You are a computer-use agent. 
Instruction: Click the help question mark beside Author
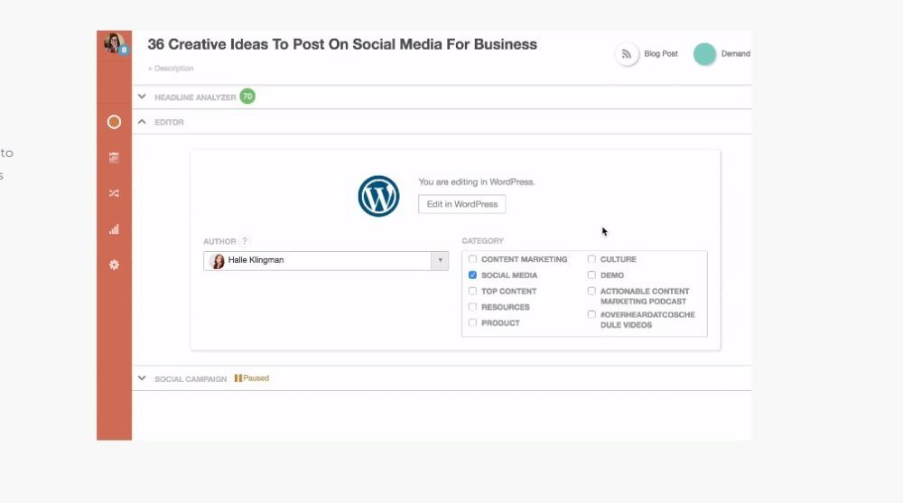[x=245, y=241]
